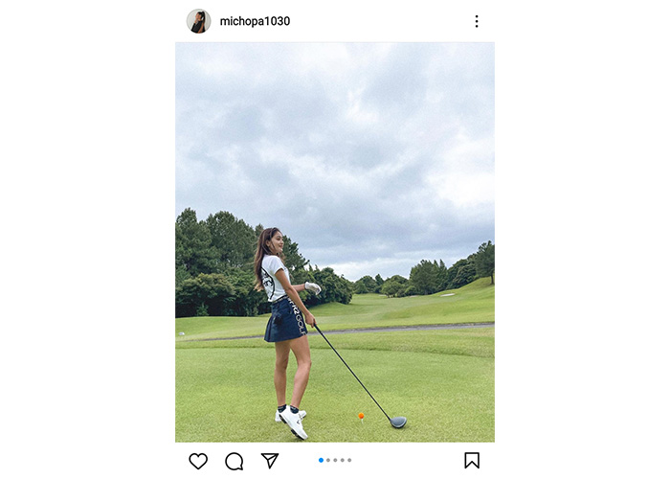The width and height of the screenshot is (670, 479).
Task: Share post using the paper plane icon
Action: pos(270,461)
